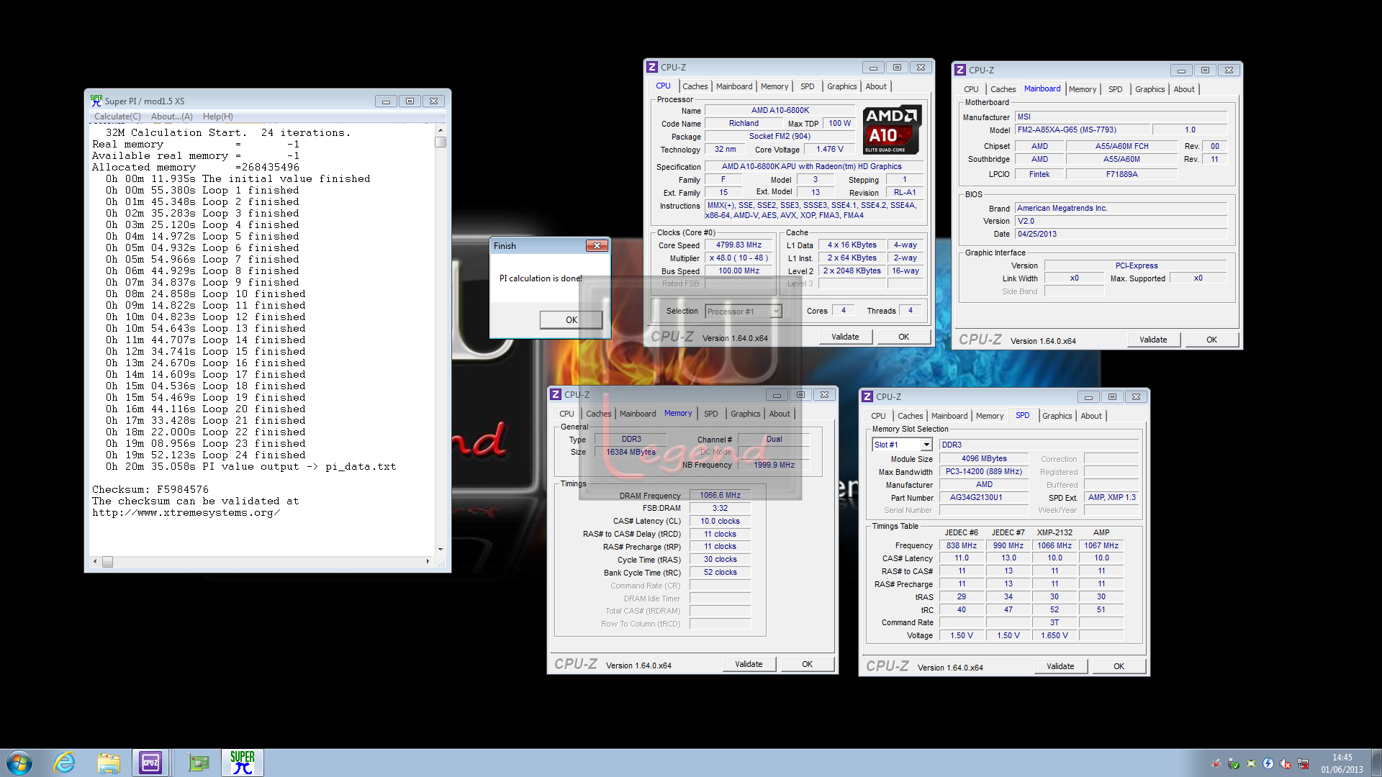Select Memory tab in the CPU window
The width and height of the screenshot is (1382, 777).
(774, 86)
